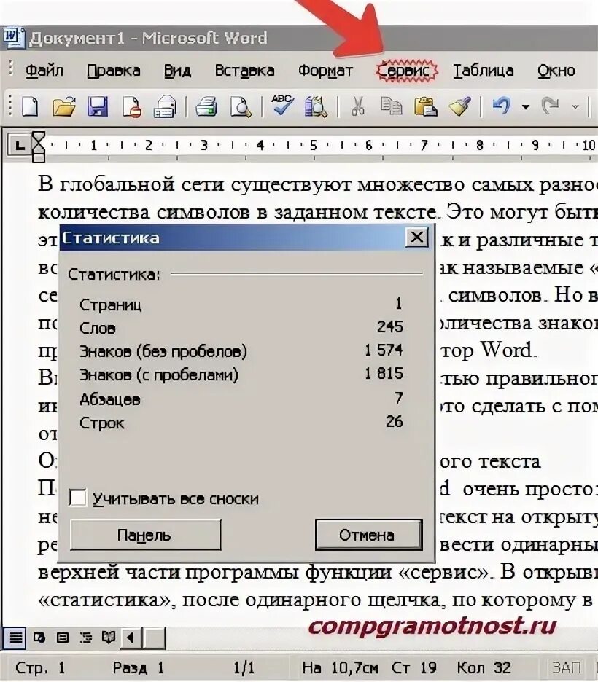Click the value 1 815 in statistics
The width and height of the screenshot is (598, 682).
(x=384, y=373)
